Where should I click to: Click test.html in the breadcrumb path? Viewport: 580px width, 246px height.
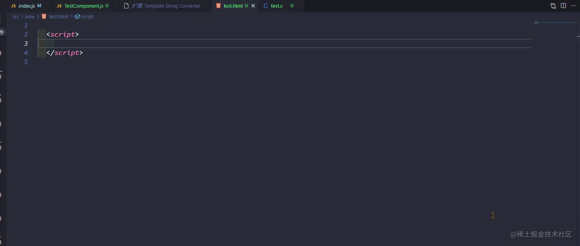click(58, 16)
